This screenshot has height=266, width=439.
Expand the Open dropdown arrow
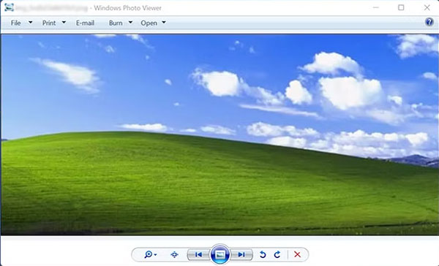pyautogui.click(x=164, y=23)
